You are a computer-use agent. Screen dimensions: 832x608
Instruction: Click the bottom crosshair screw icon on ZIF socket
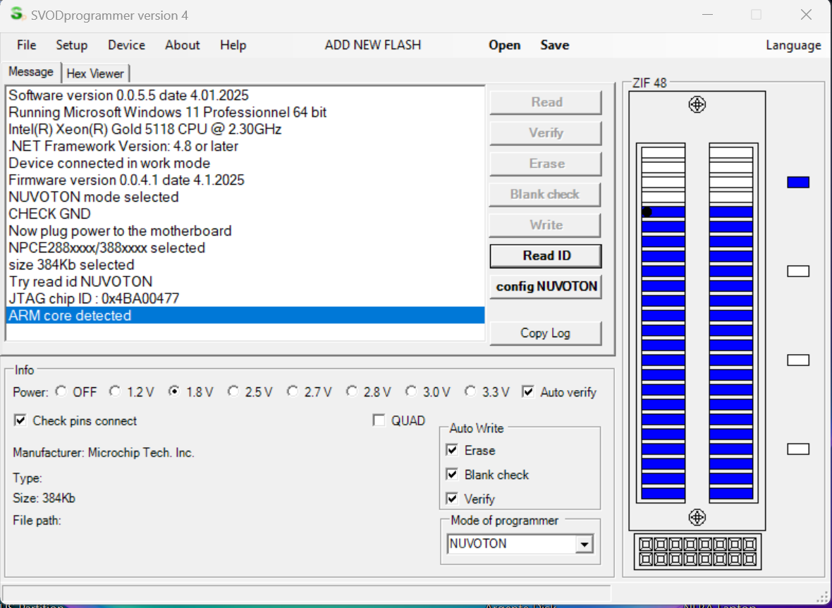coord(697,517)
